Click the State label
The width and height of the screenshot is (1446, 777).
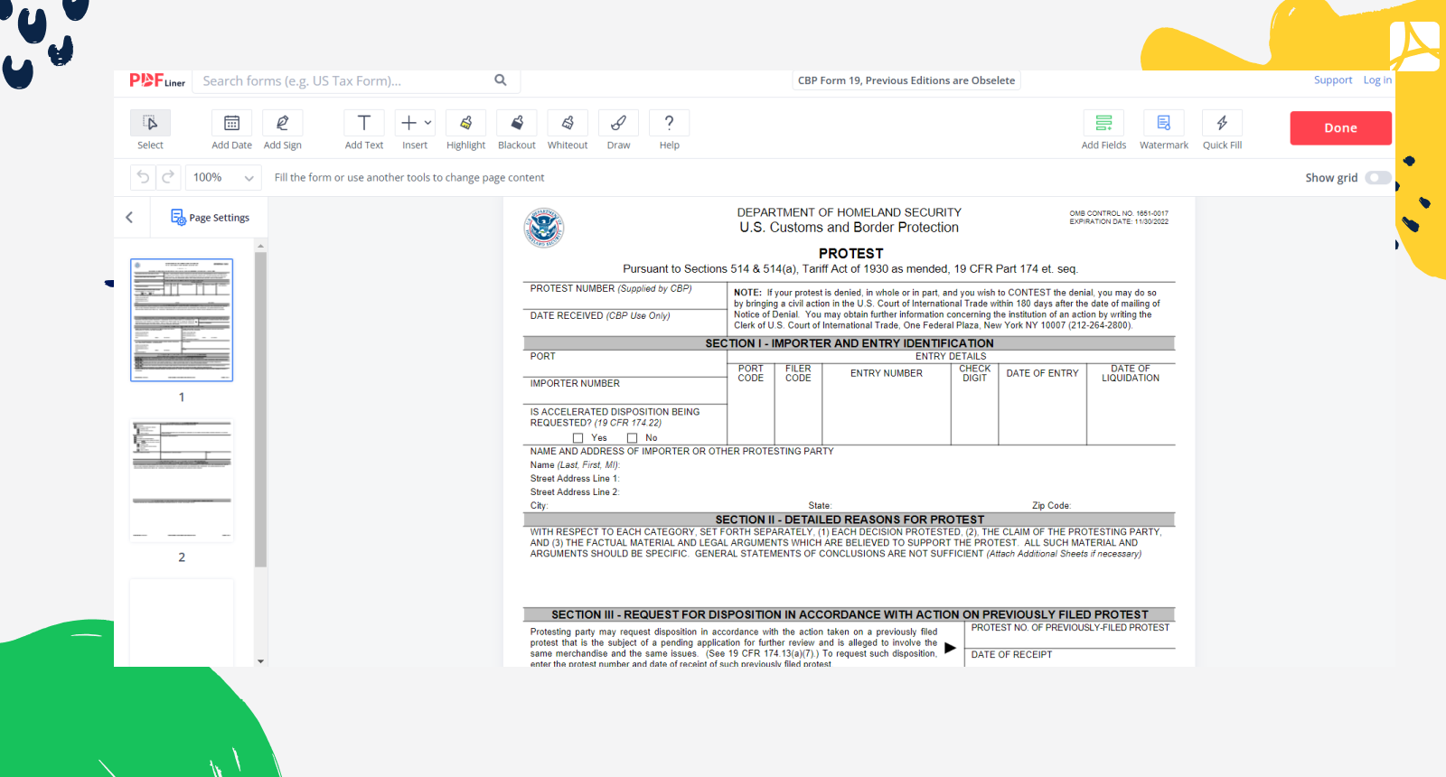click(820, 506)
